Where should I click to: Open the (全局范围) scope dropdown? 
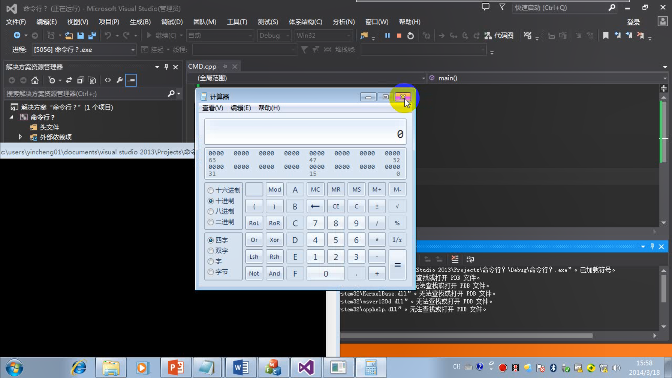point(423,78)
